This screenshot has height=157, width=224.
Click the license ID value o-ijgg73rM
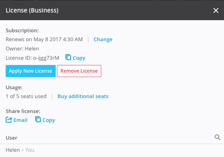click(x=46, y=58)
